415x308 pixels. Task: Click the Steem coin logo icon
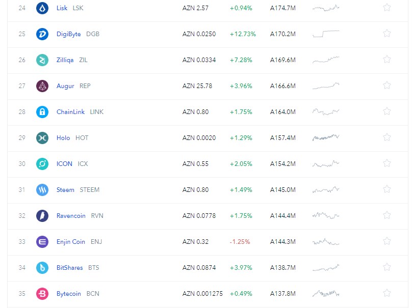click(42, 189)
